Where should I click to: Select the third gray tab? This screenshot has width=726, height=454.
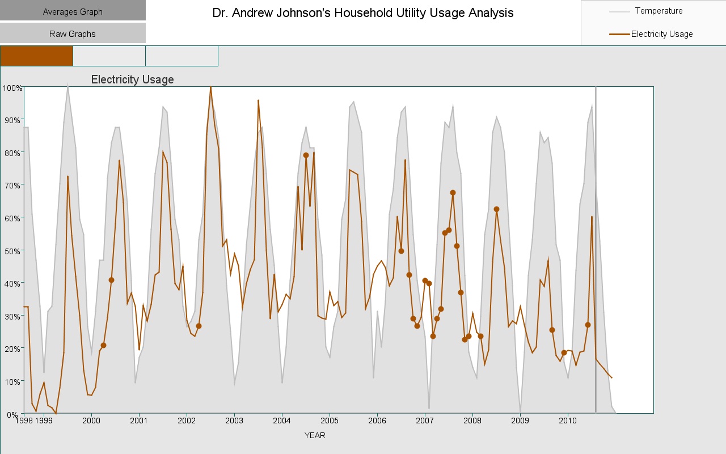(182, 56)
